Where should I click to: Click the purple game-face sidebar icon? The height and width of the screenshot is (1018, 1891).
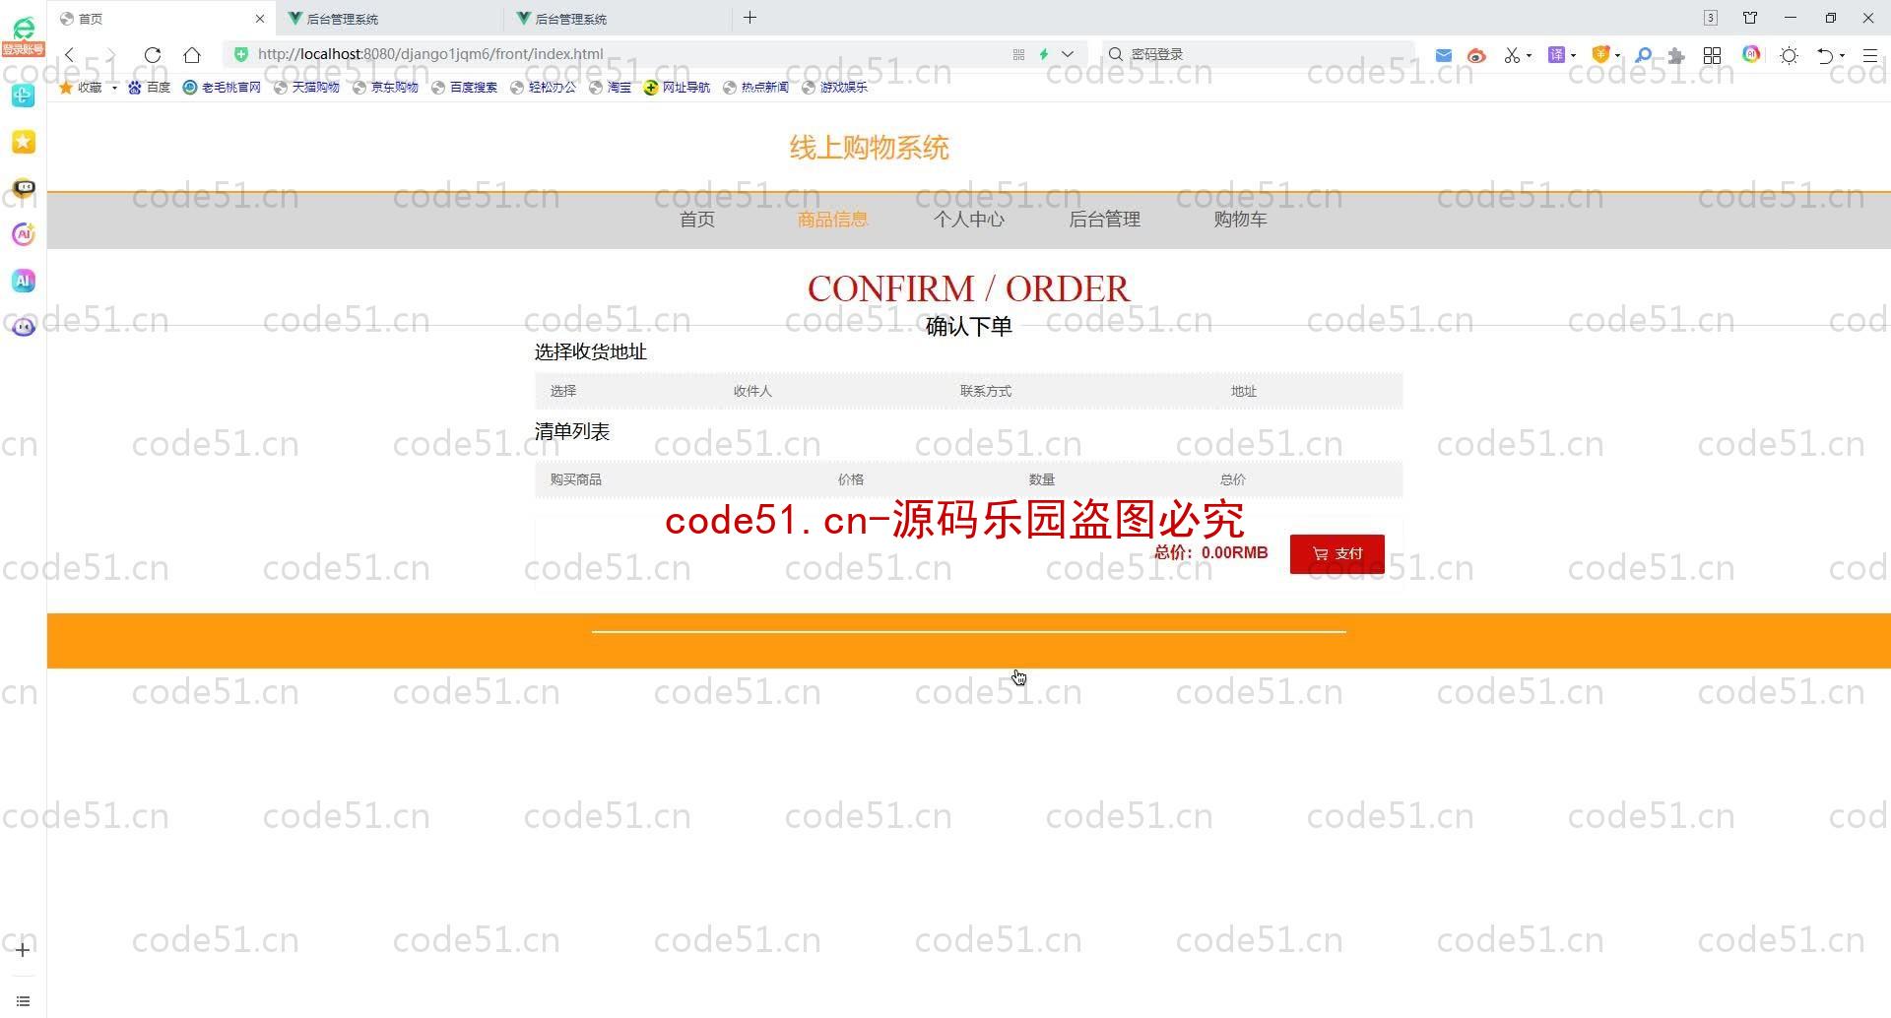(x=24, y=326)
